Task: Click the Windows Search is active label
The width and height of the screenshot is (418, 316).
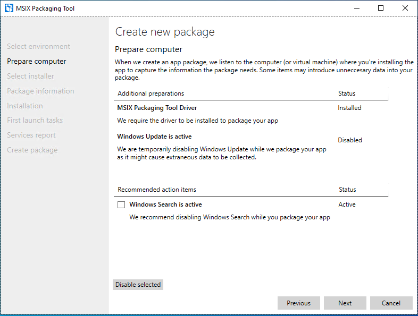Action: [165, 204]
